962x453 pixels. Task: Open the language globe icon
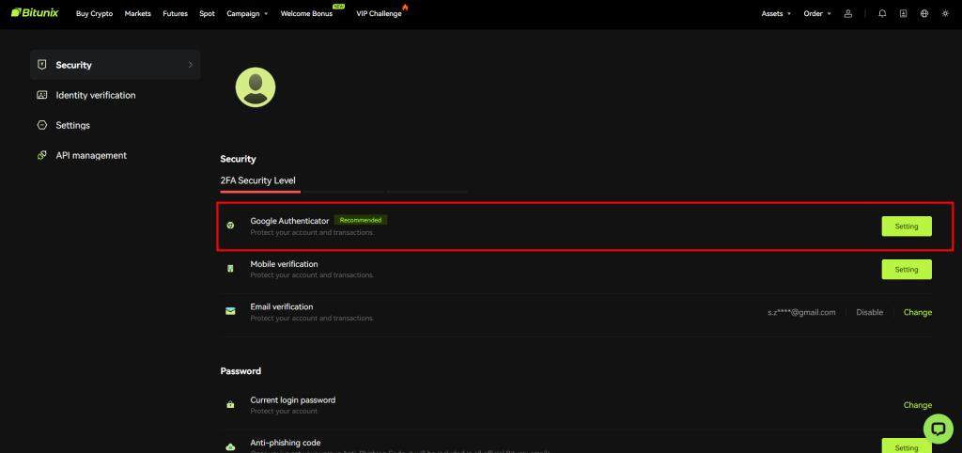click(x=924, y=14)
